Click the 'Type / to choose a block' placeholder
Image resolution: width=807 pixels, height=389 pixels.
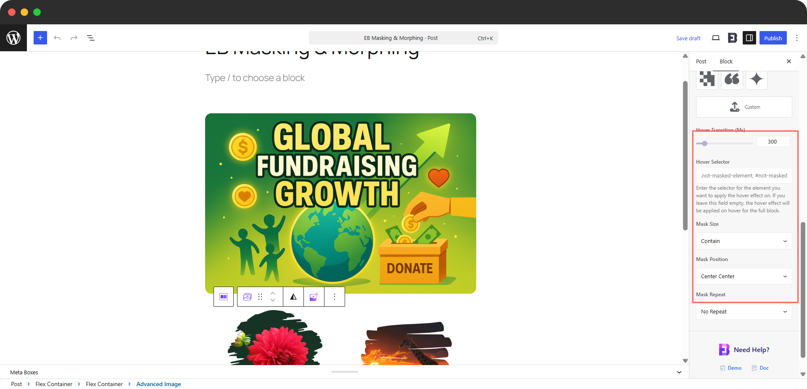[255, 78]
